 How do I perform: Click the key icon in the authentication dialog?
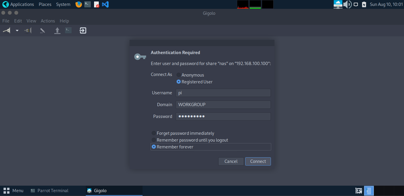pyautogui.click(x=140, y=56)
